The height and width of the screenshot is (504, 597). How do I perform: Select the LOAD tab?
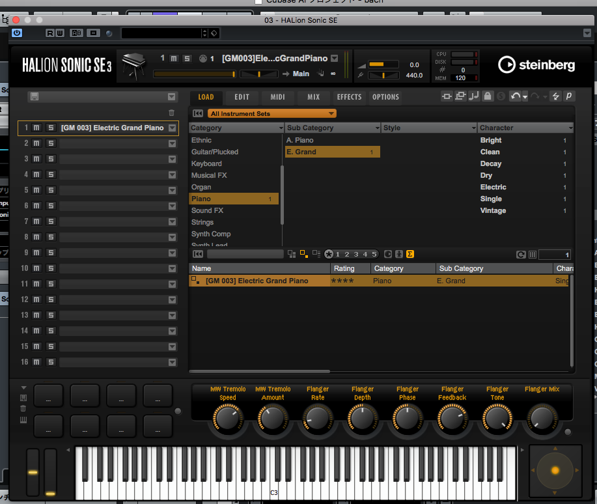[206, 97]
